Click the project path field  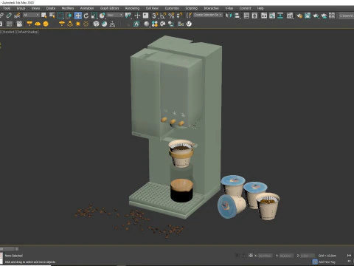pyautogui.click(x=346, y=16)
